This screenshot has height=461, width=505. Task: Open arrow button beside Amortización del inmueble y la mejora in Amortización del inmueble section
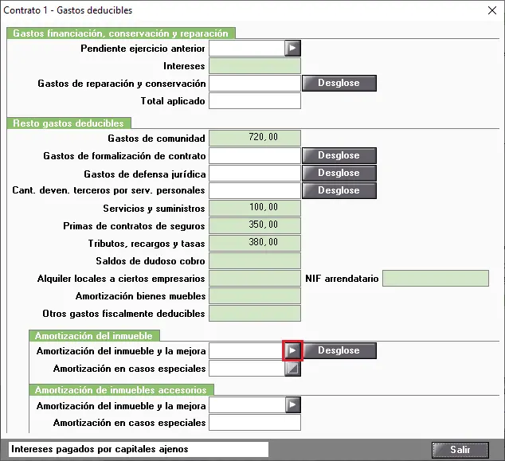292,350
